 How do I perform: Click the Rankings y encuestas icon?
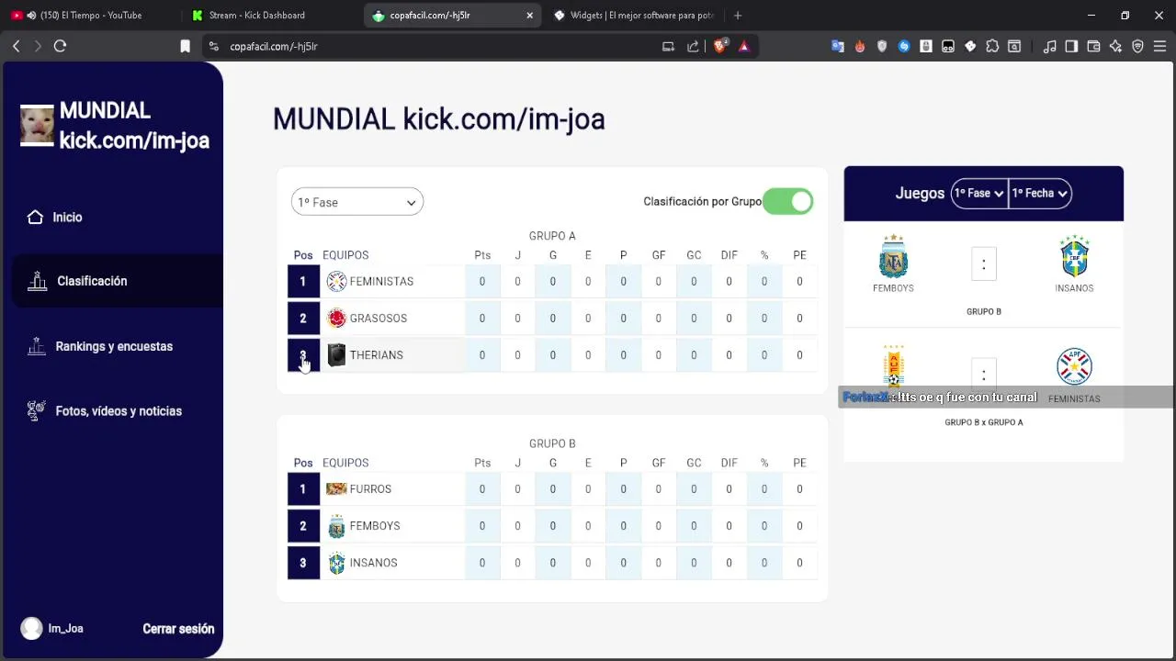click(x=36, y=346)
